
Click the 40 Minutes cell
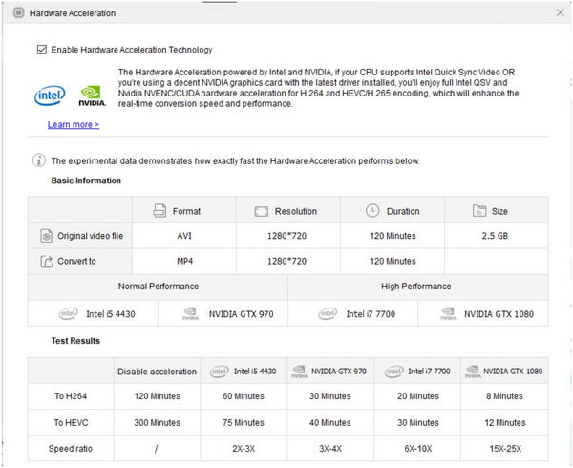pos(330,423)
